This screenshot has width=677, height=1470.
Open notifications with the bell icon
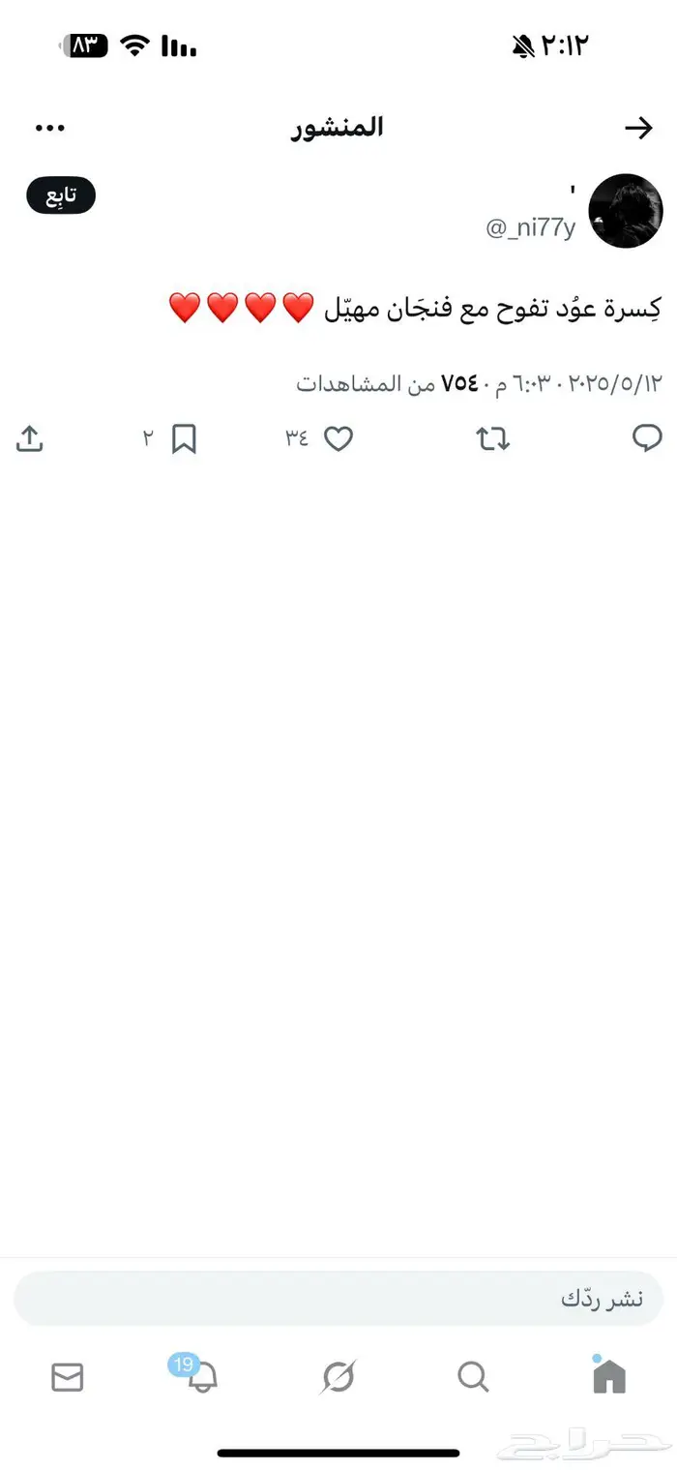click(202, 1377)
